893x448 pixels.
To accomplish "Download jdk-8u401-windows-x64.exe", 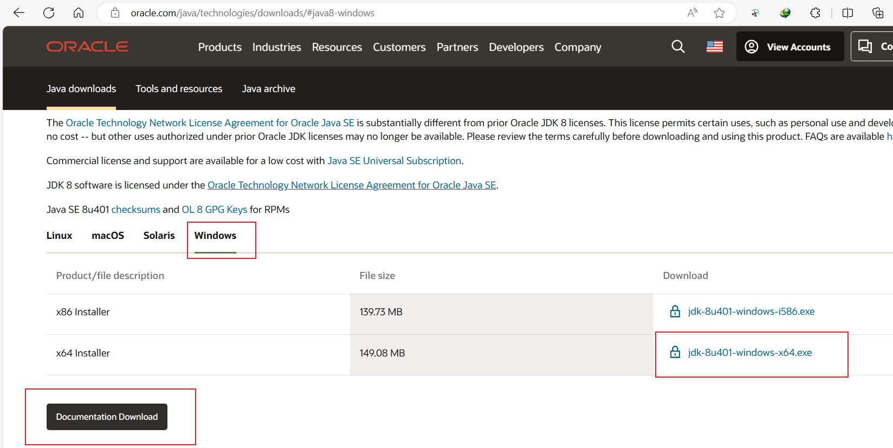I will pos(750,353).
